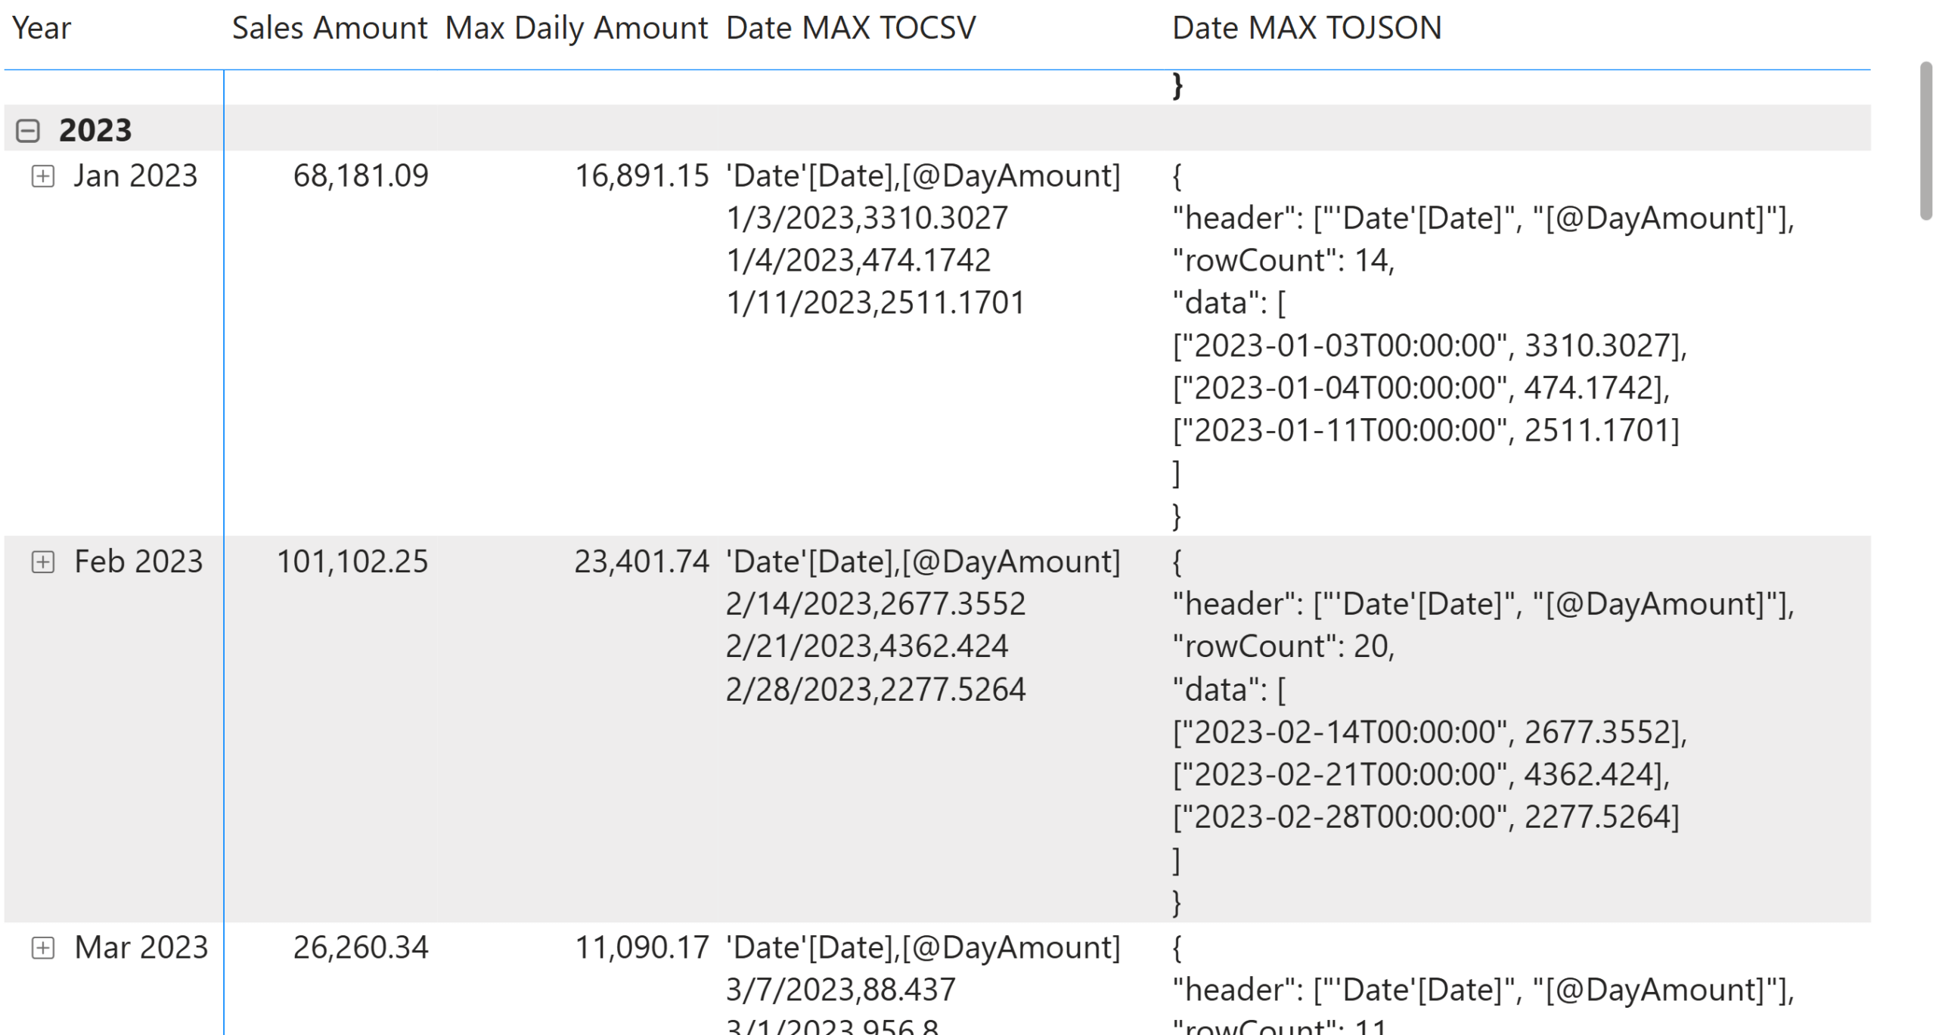The width and height of the screenshot is (1936, 1035).
Task: Click Jan max daily amount 16,891.15
Action: click(642, 176)
